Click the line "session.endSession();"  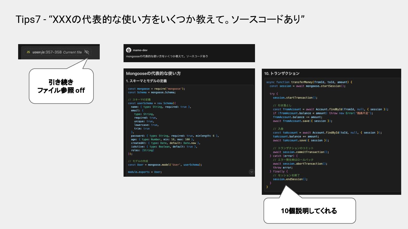[x=290, y=179]
